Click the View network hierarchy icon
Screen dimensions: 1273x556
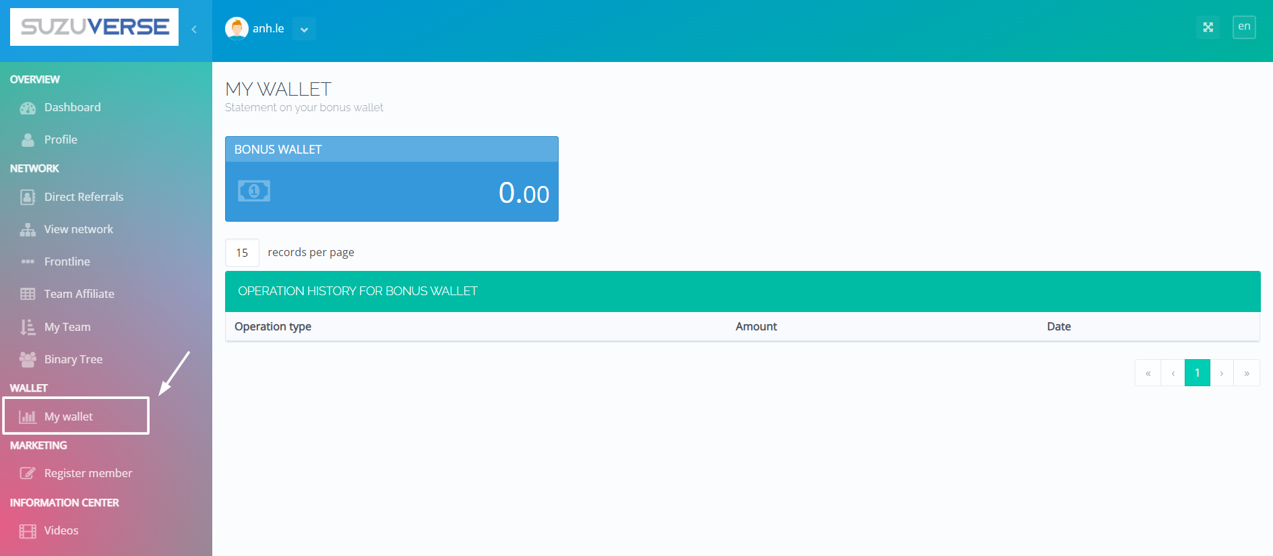click(x=28, y=230)
